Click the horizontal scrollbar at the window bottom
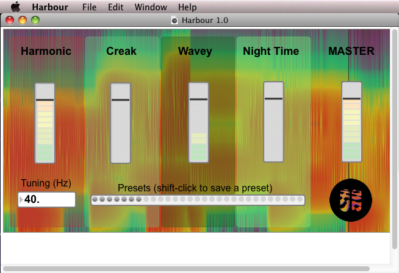This screenshot has height=273, width=399. point(186,269)
